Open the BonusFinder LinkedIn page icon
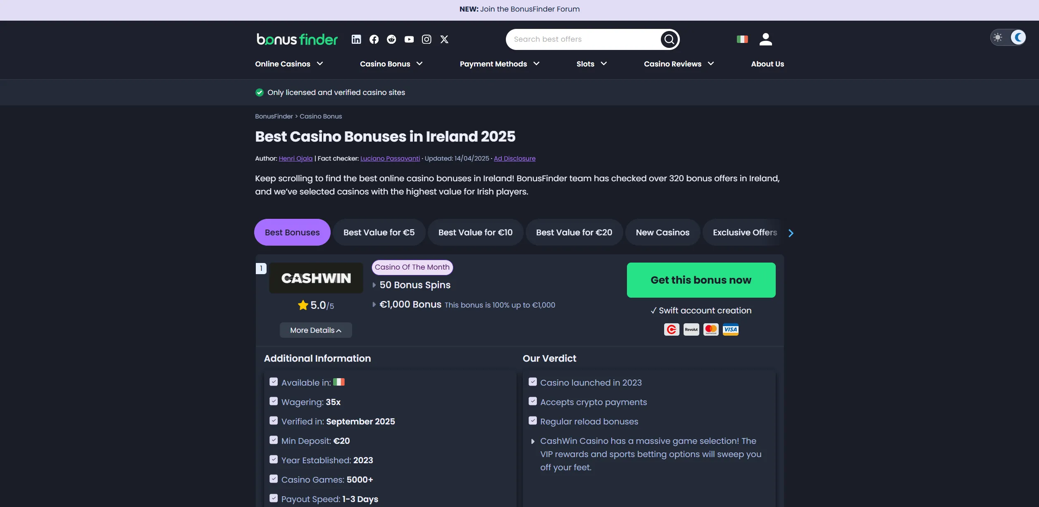Viewport: 1039px width, 507px height. click(356, 39)
